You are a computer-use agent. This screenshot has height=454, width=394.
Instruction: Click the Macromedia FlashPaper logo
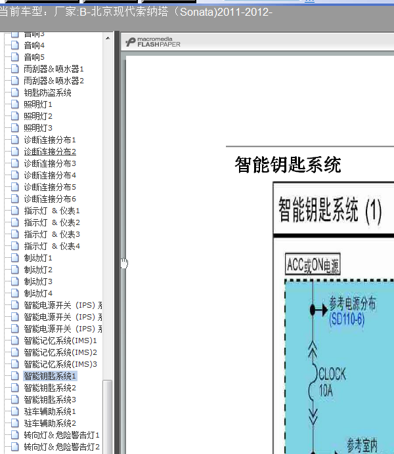[152, 42]
